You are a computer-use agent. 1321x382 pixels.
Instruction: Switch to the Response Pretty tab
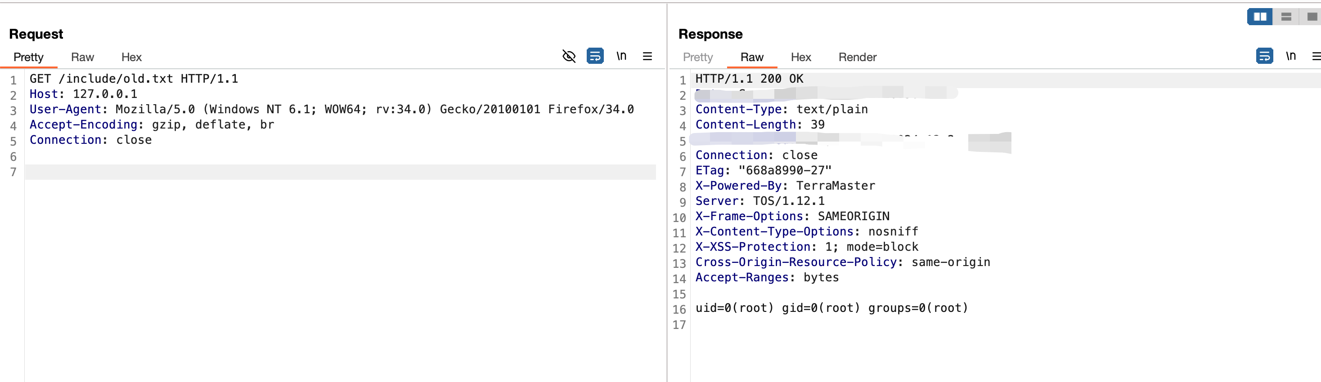[697, 58]
